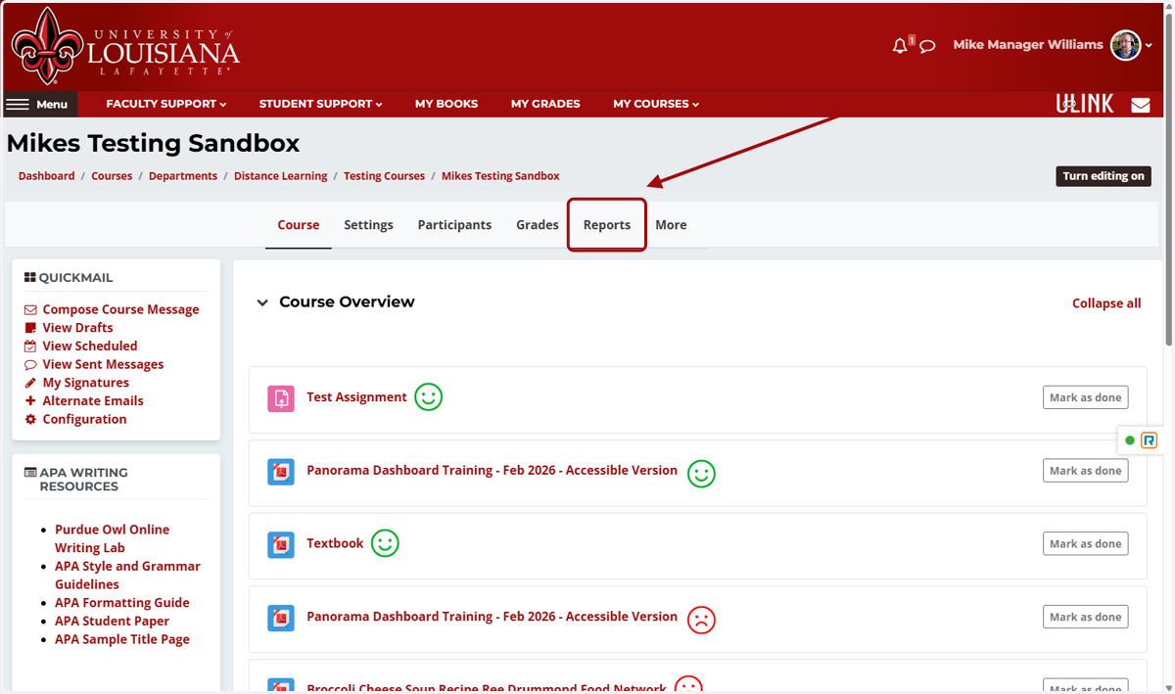The width and height of the screenshot is (1175, 694).
Task: Go to Dashboard breadcrumb link
Action: [x=47, y=176]
